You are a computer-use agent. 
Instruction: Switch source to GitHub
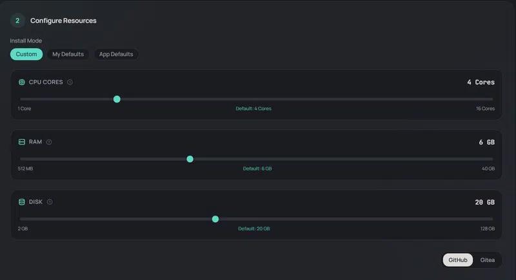coord(458,260)
